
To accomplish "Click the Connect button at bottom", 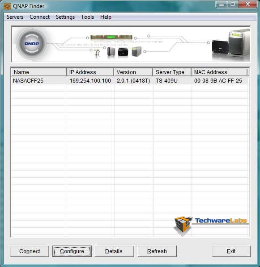I will [30, 251].
